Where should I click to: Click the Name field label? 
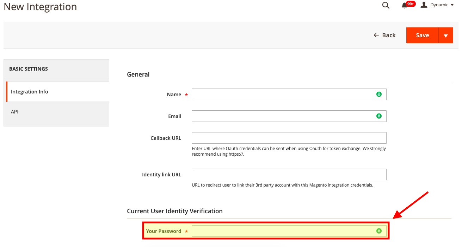[x=174, y=95]
